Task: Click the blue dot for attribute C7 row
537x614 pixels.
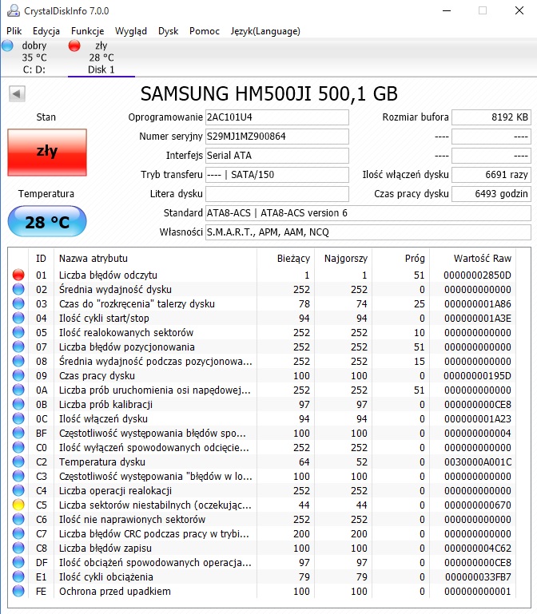Action: point(18,533)
